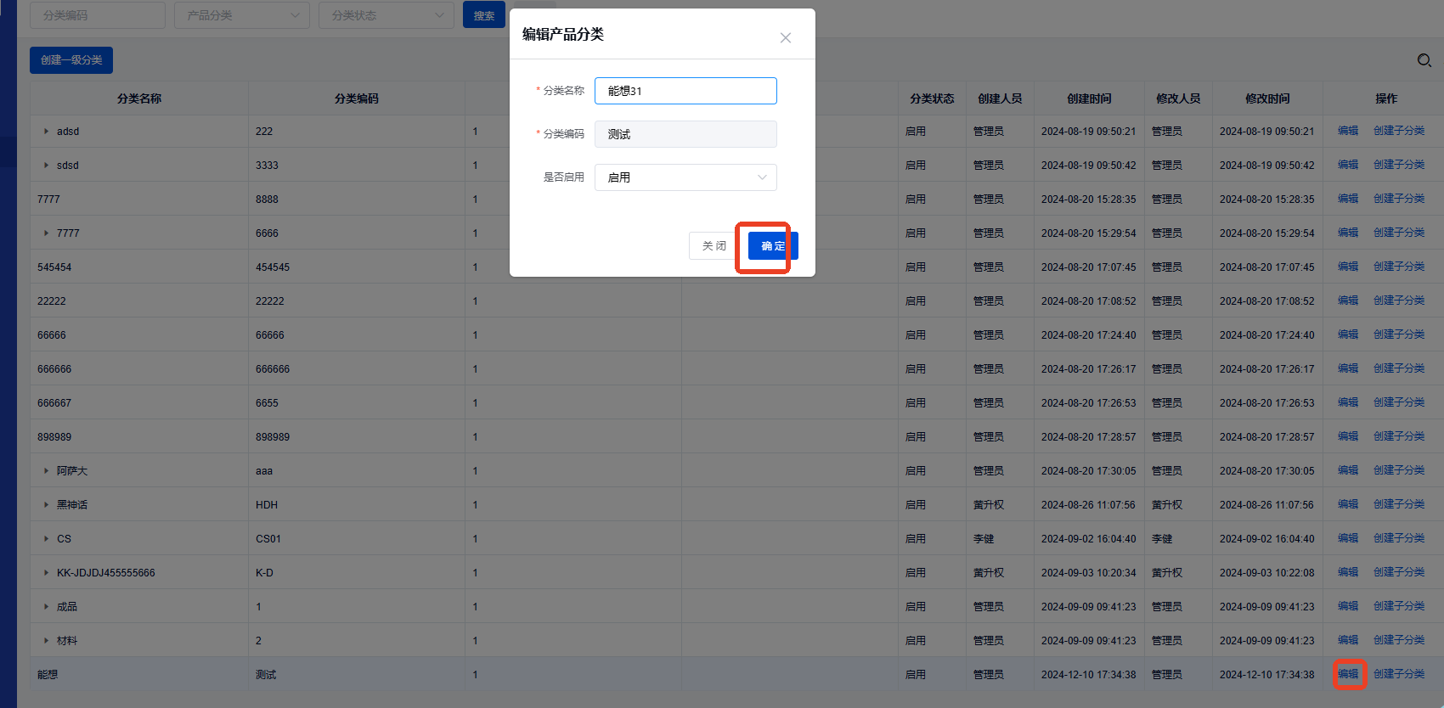1444x708 pixels.
Task: Close the 编辑产品分类 dialog with X icon
Action: 786,37
